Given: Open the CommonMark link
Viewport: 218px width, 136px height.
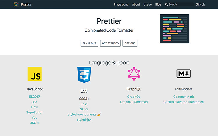Looking at the screenshot, I should pos(183,97).
